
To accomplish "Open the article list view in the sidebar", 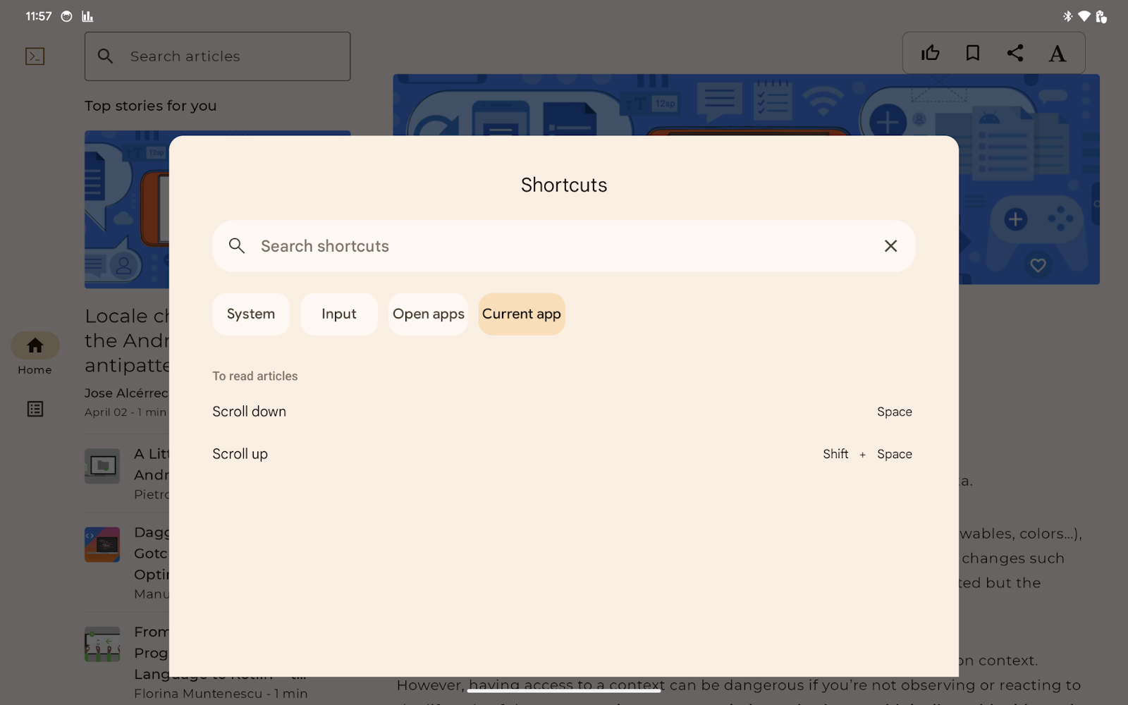I will 35,409.
